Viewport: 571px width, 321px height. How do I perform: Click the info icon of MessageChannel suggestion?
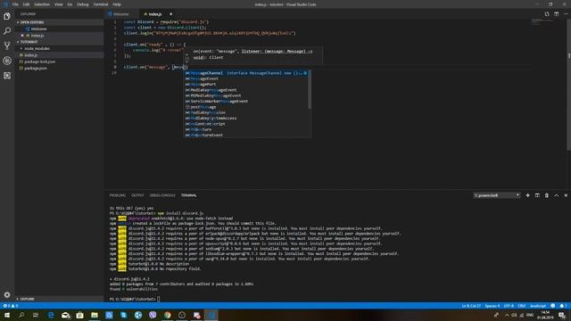click(x=305, y=73)
